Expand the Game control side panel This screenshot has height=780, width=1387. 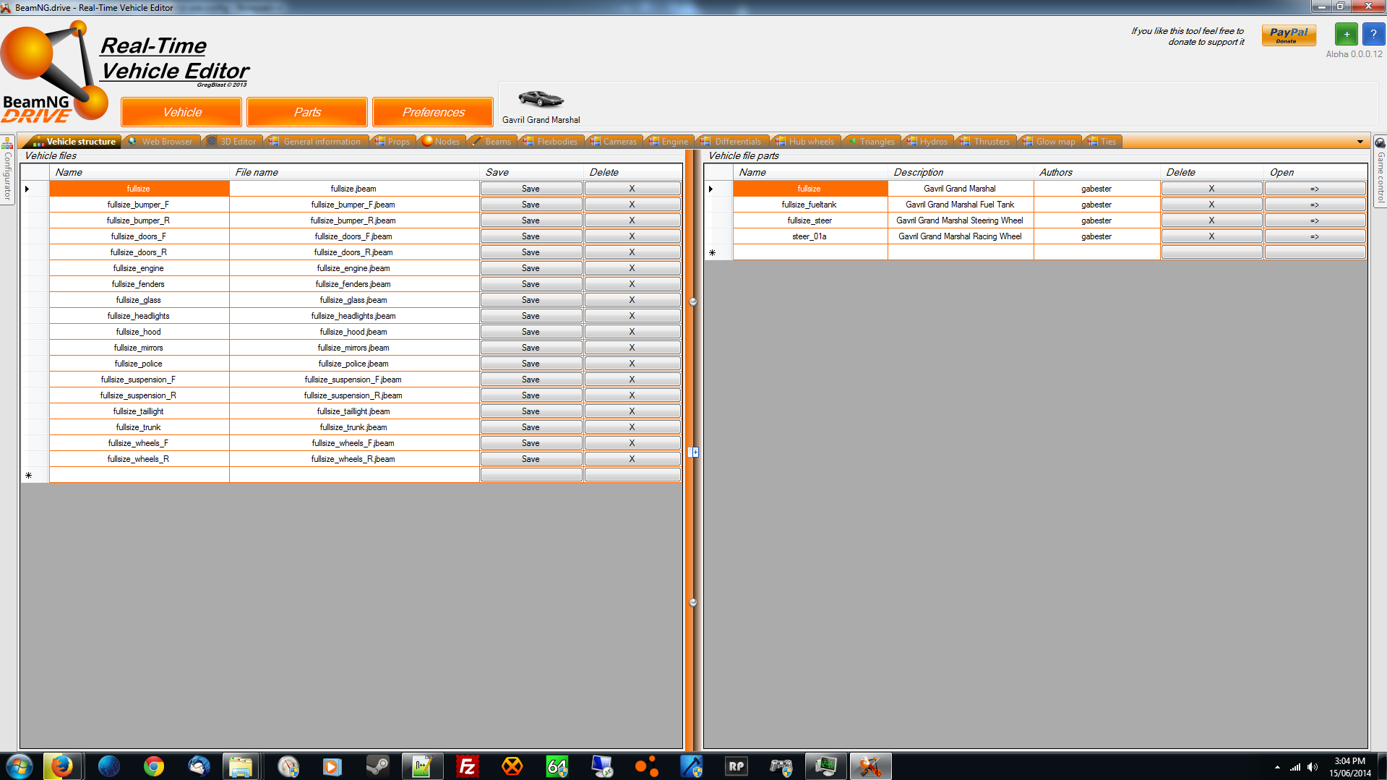[x=1380, y=171]
